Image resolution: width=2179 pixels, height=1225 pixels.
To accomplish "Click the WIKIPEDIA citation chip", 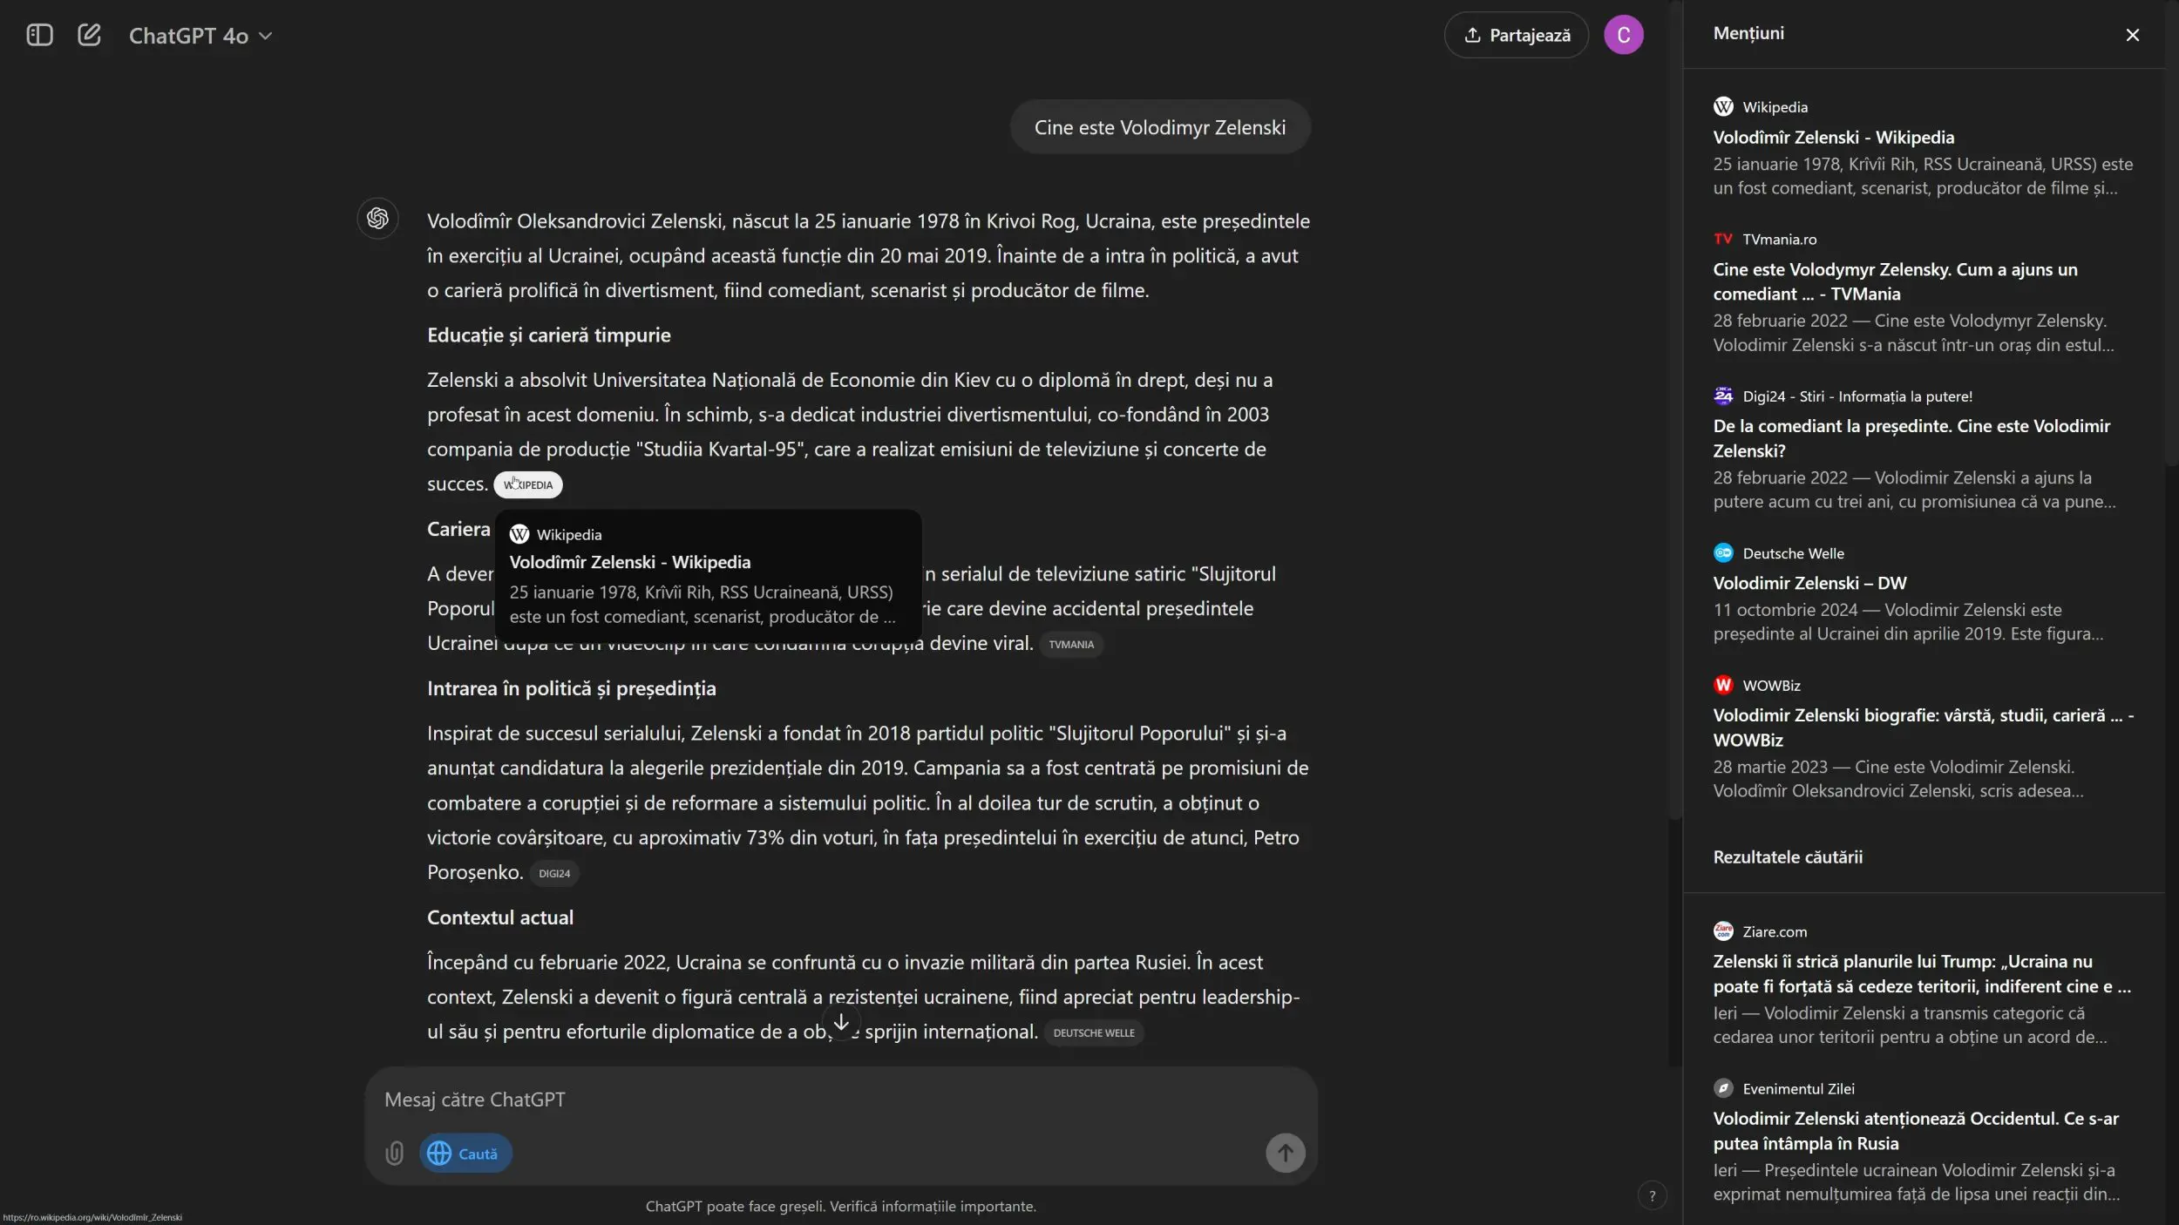I will (x=527, y=484).
